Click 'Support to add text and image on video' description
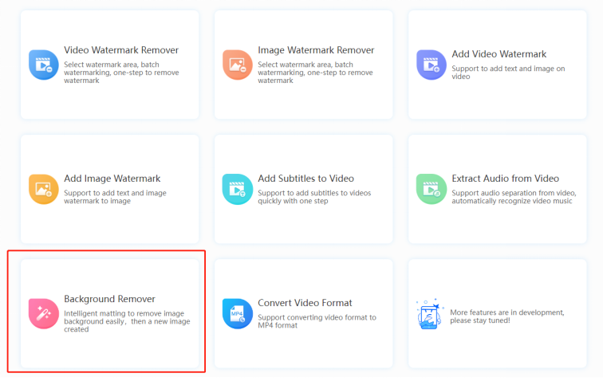This screenshot has height=381, width=603. (508, 73)
